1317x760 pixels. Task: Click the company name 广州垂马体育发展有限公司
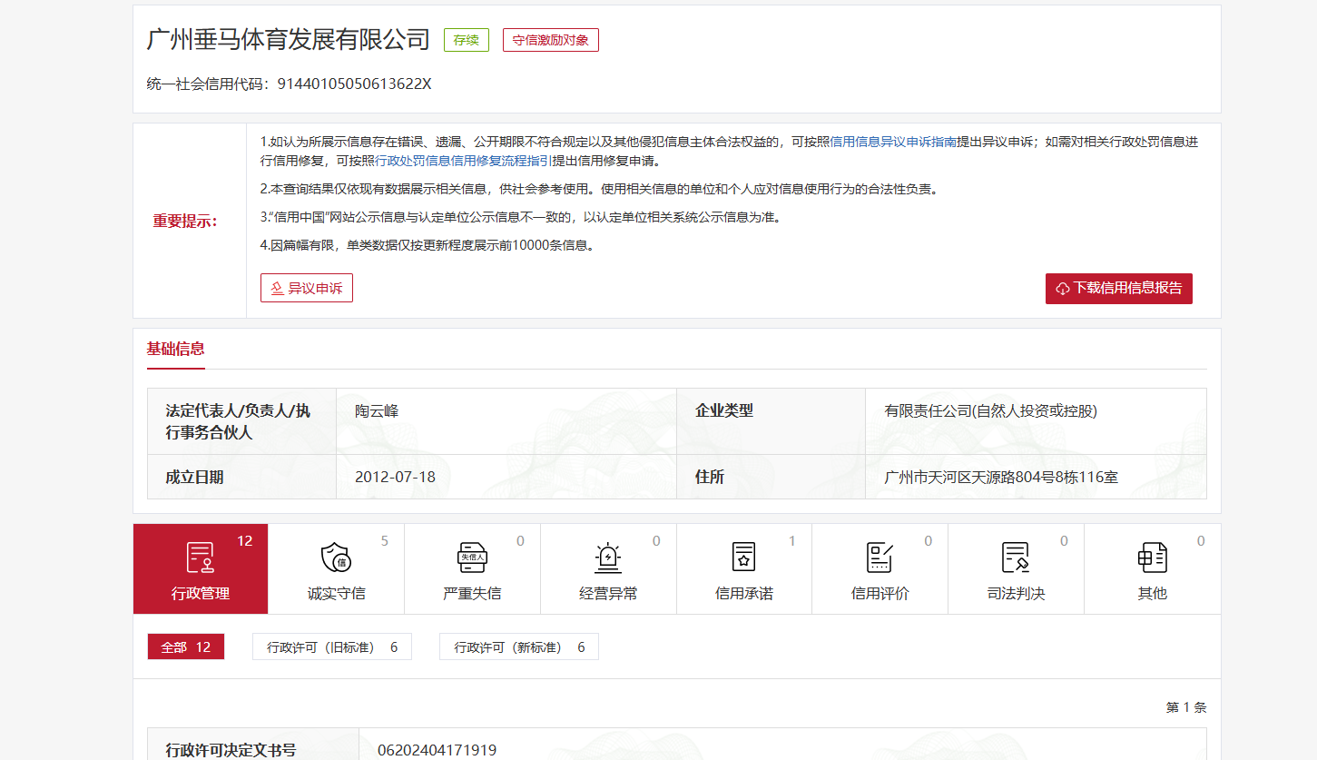[288, 40]
